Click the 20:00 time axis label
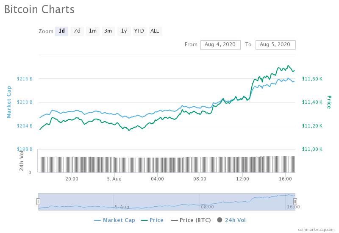The image size is (339, 233). 72,179
